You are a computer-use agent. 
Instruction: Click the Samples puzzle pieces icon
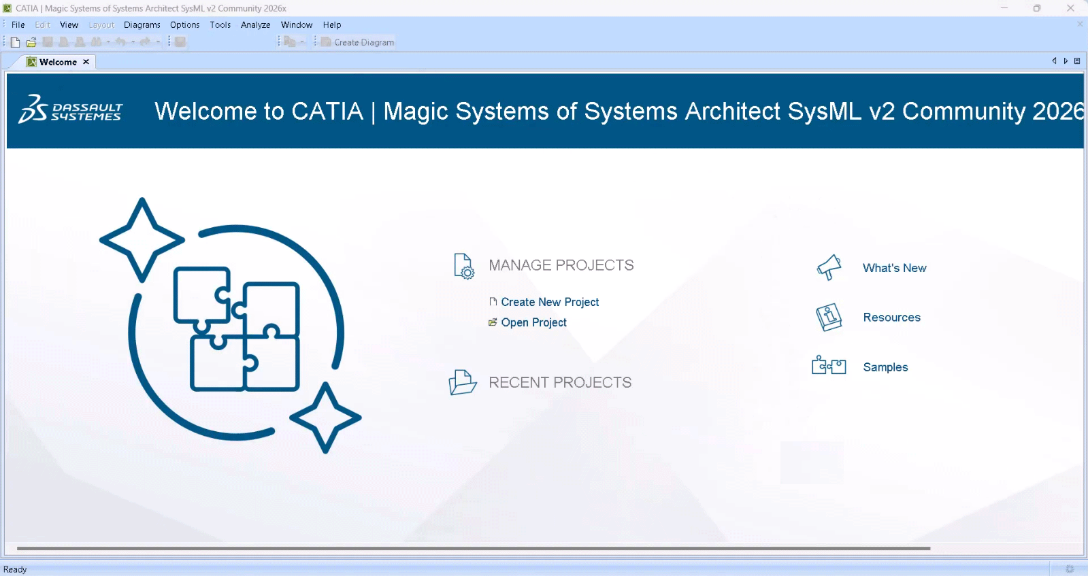pos(829,366)
